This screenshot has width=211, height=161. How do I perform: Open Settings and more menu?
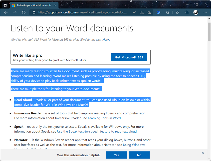point(205,12)
